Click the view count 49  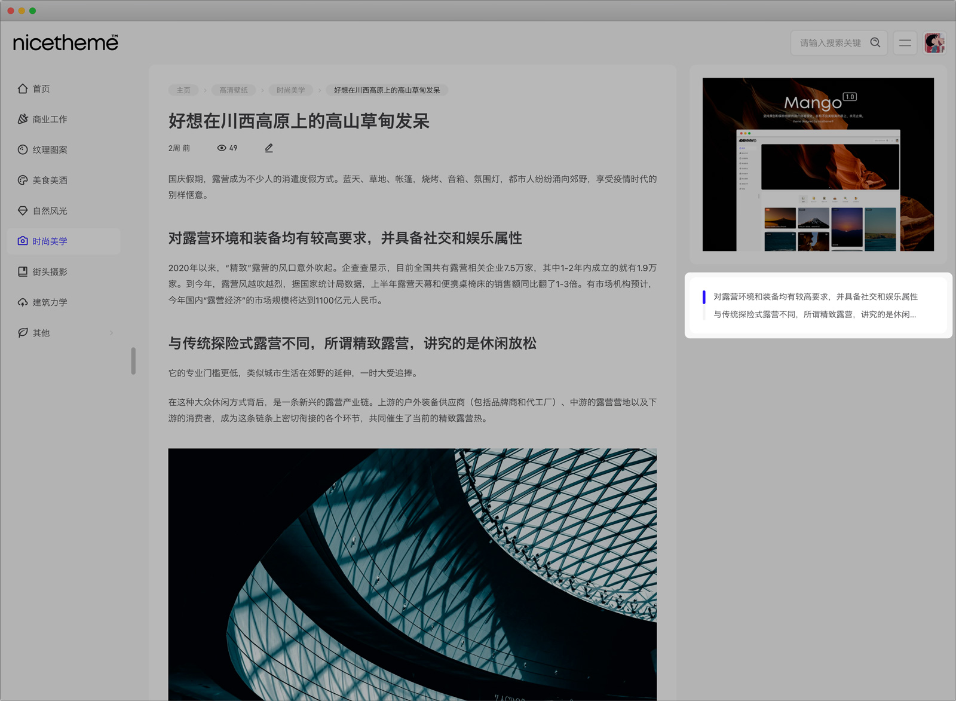click(233, 148)
